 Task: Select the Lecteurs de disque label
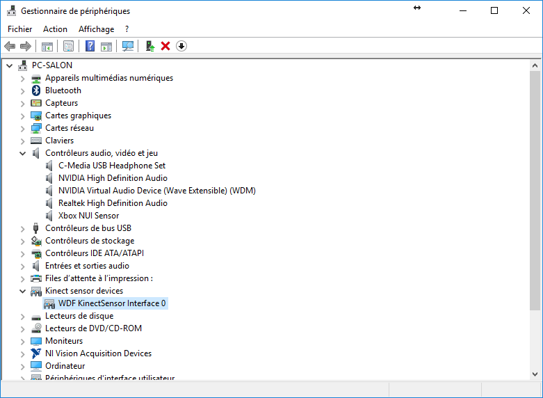(x=79, y=316)
